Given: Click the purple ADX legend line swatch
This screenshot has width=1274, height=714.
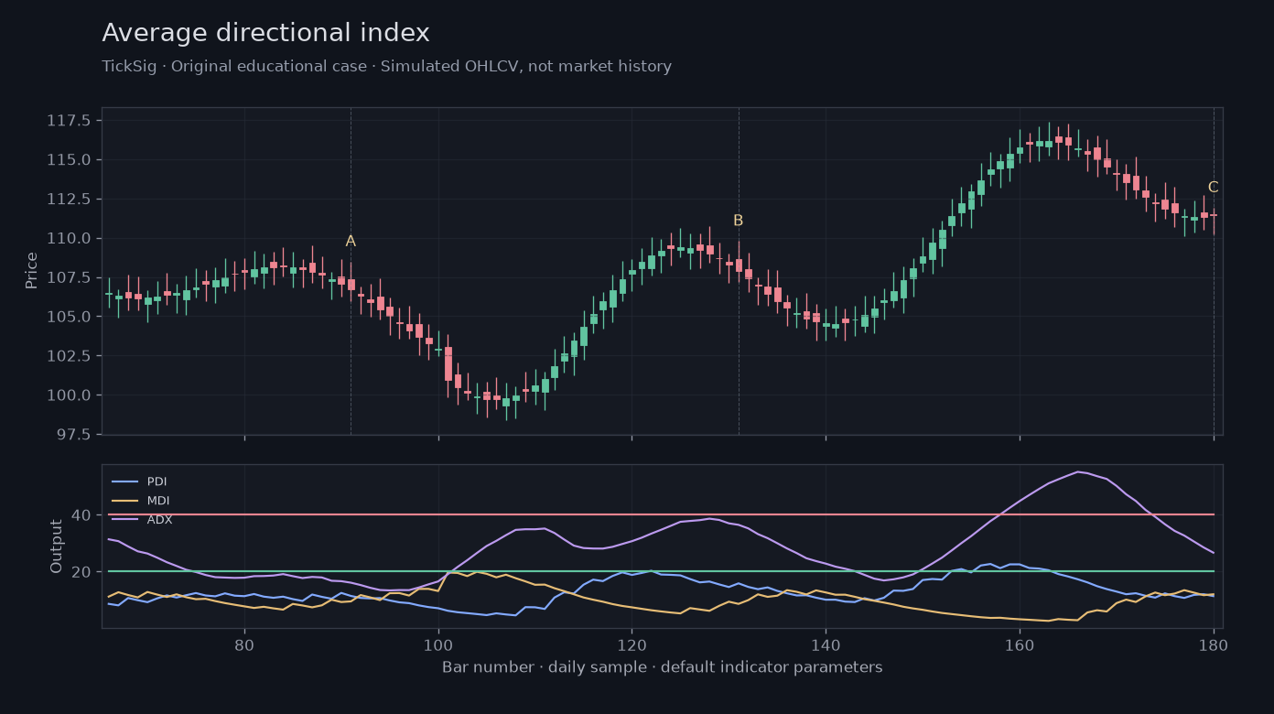Looking at the screenshot, I should 124,520.
